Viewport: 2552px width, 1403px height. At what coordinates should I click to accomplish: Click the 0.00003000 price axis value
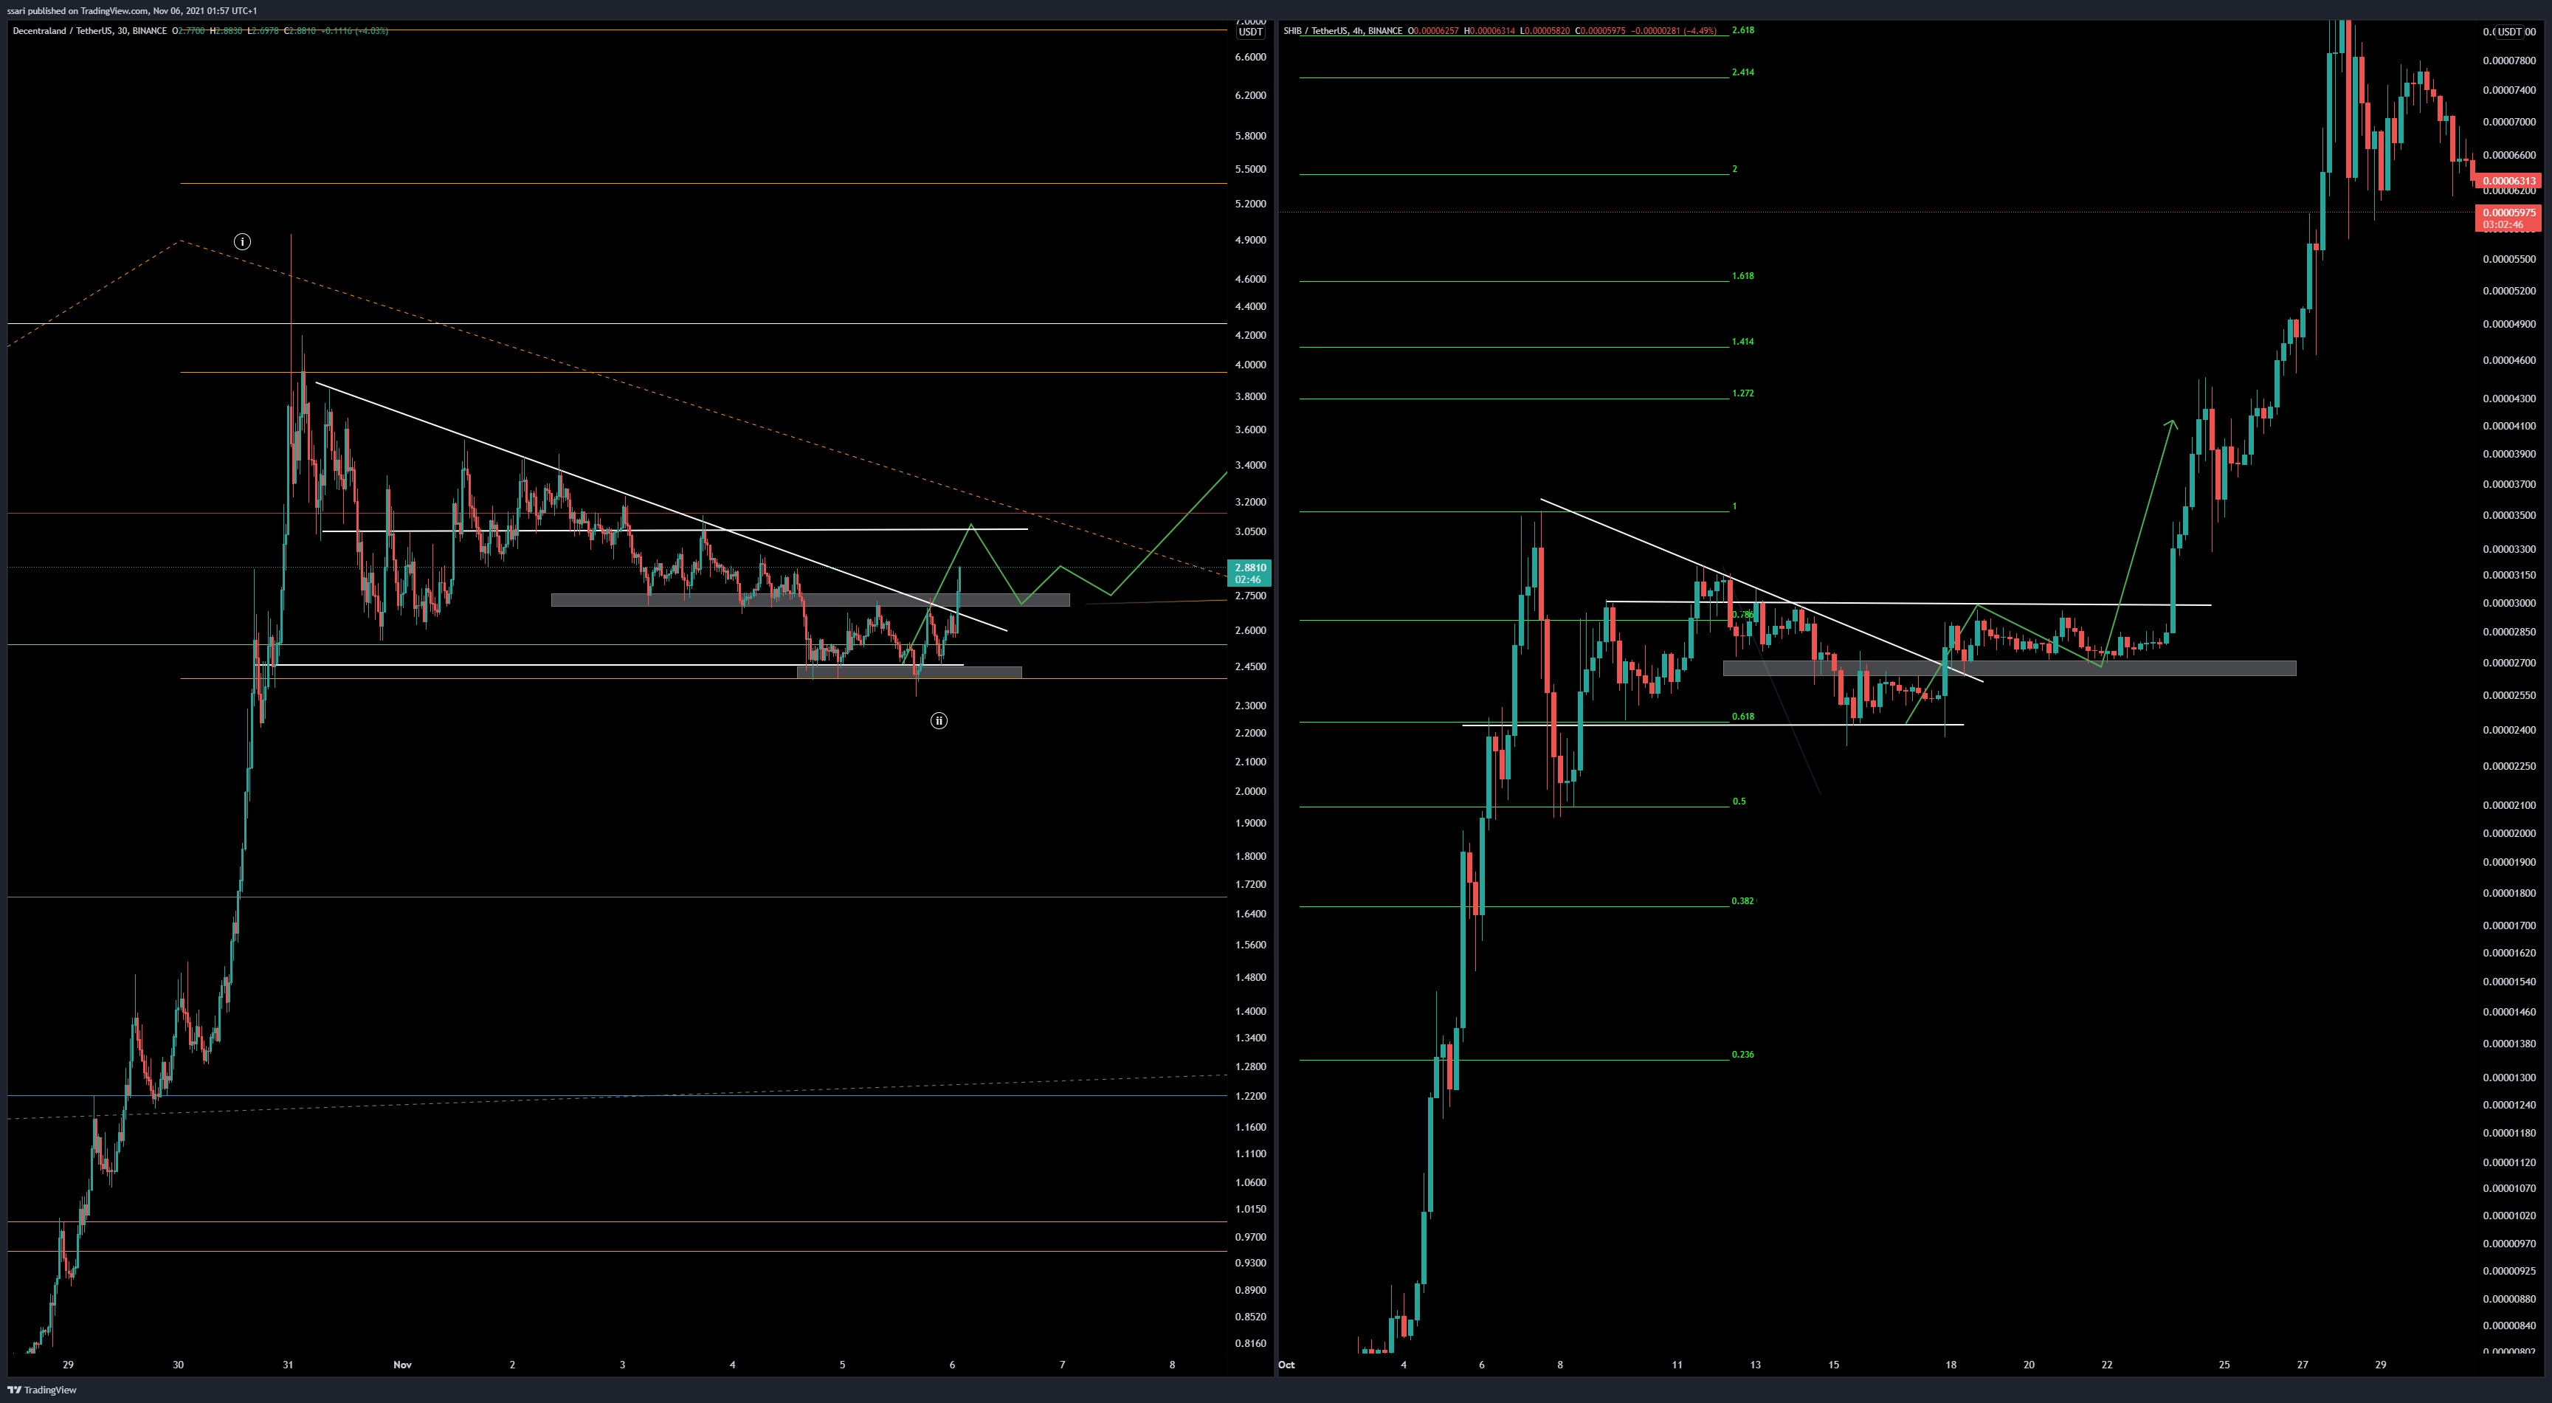(2509, 604)
